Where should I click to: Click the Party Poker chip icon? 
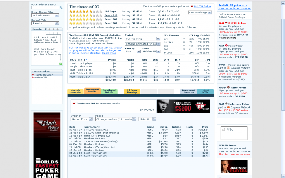click(228, 87)
